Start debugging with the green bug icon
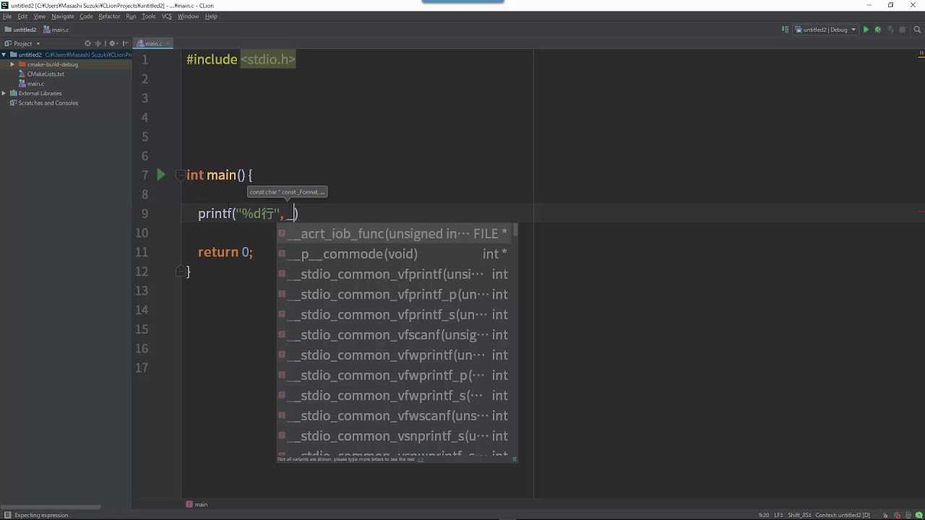Image resolution: width=925 pixels, height=520 pixels. [878, 30]
